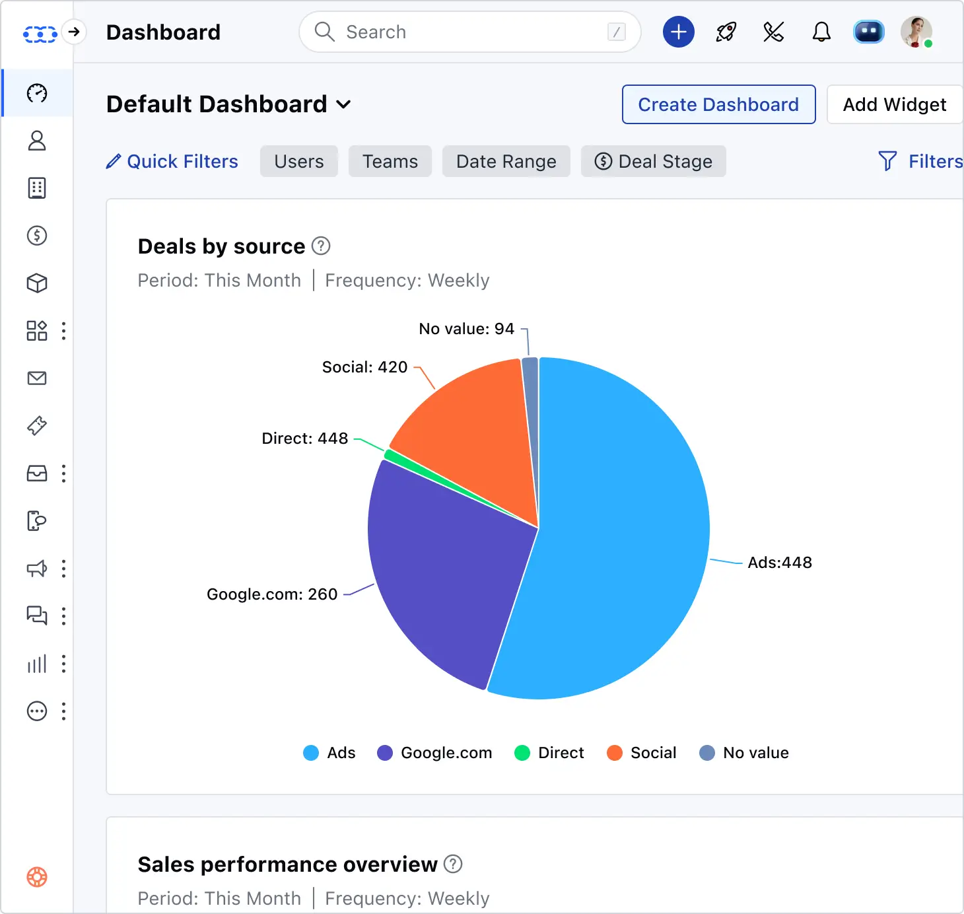Image resolution: width=964 pixels, height=914 pixels.
Task: Open the Default Dashboard dropdown
Action: coord(229,104)
